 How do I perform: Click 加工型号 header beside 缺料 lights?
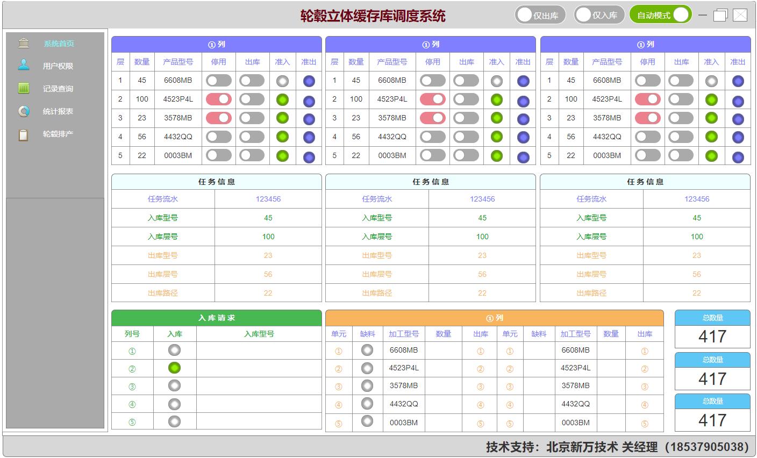pos(404,334)
